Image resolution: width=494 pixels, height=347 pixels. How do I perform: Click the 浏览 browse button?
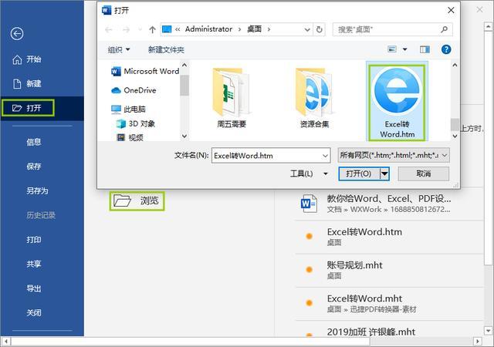(137, 201)
